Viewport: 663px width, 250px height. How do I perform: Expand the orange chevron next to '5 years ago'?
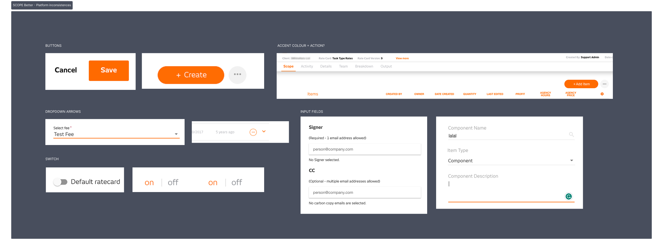click(264, 131)
